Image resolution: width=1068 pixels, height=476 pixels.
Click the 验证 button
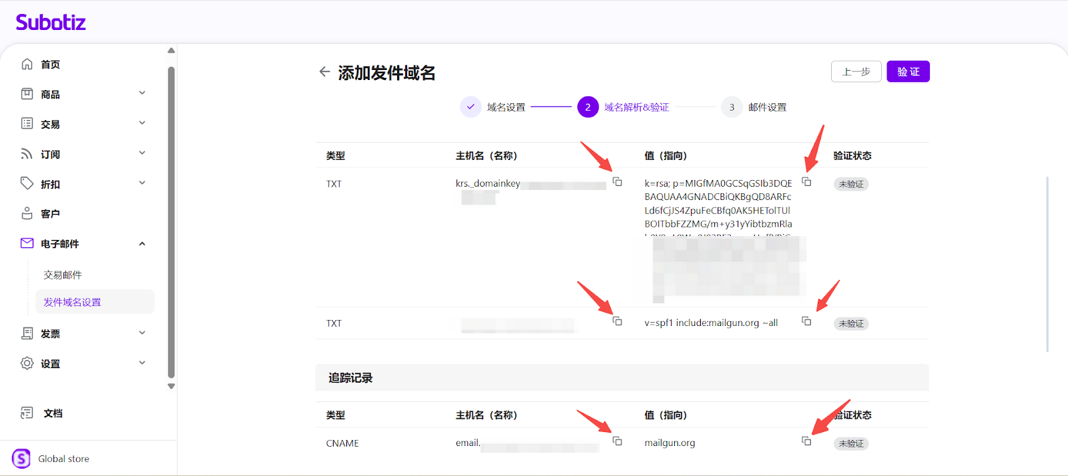(x=908, y=71)
